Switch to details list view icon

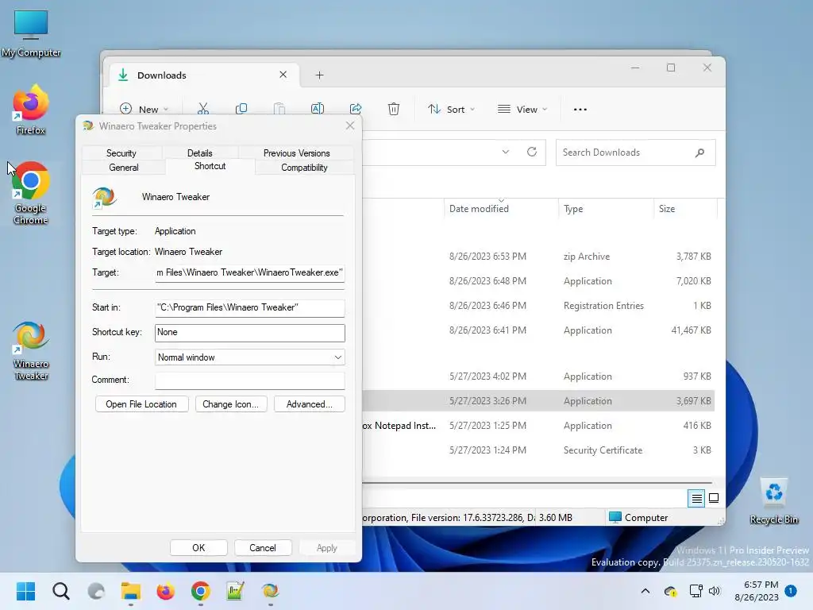696,499
